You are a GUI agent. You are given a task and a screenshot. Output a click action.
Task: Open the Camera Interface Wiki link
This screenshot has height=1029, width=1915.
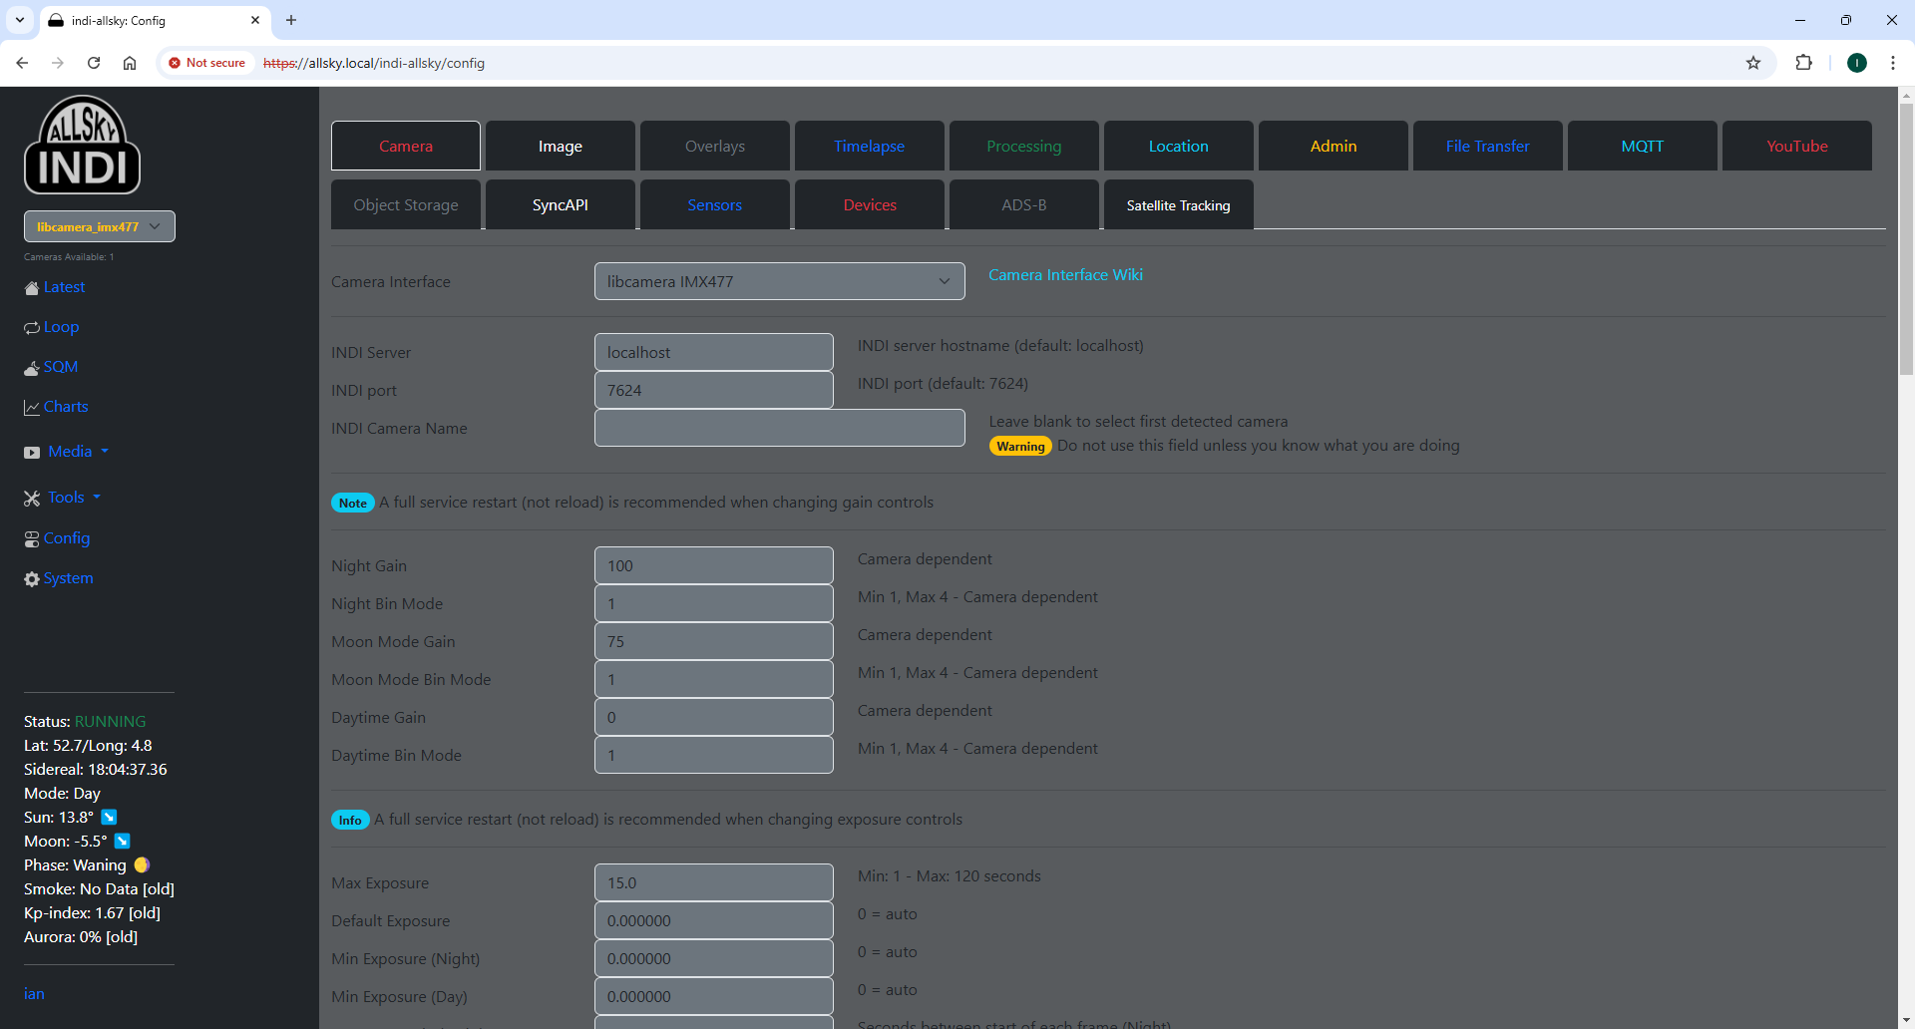pos(1065,275)
